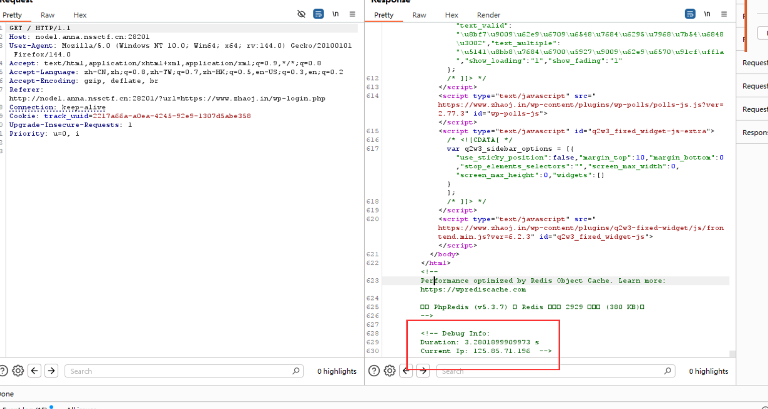Select the Response panel Pretty tab
Image resolution: width=768 pixels, height=409 pixels.
384,15
